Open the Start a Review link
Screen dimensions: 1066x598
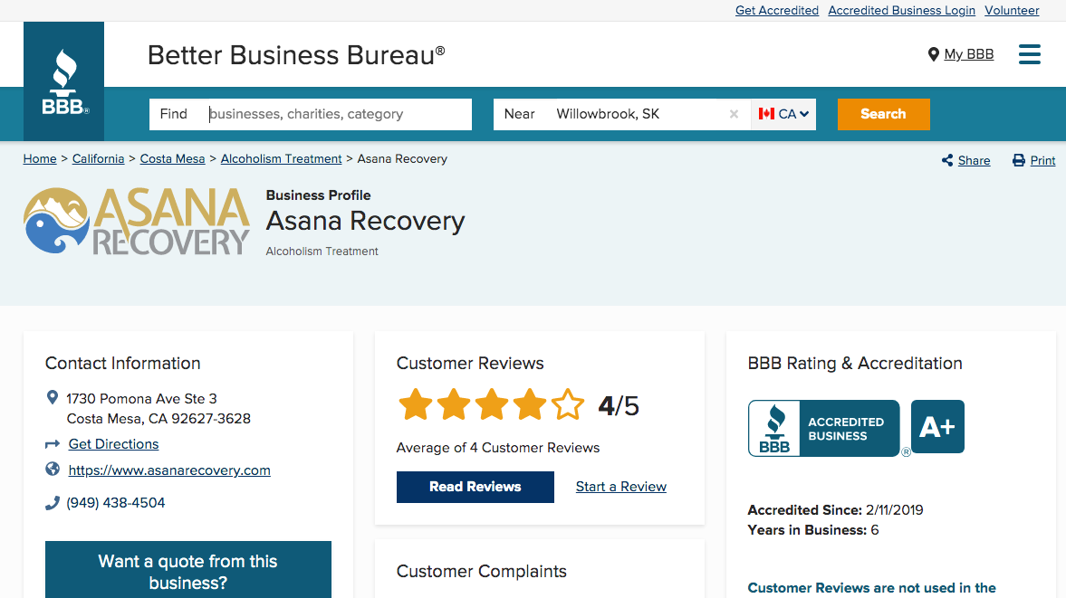pyautogui.click(x=620, y=487)
